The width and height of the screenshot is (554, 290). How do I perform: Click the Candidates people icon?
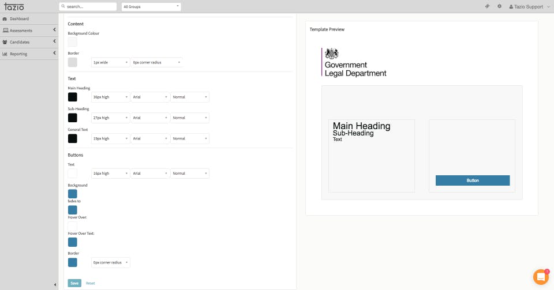tap(5, 42)
